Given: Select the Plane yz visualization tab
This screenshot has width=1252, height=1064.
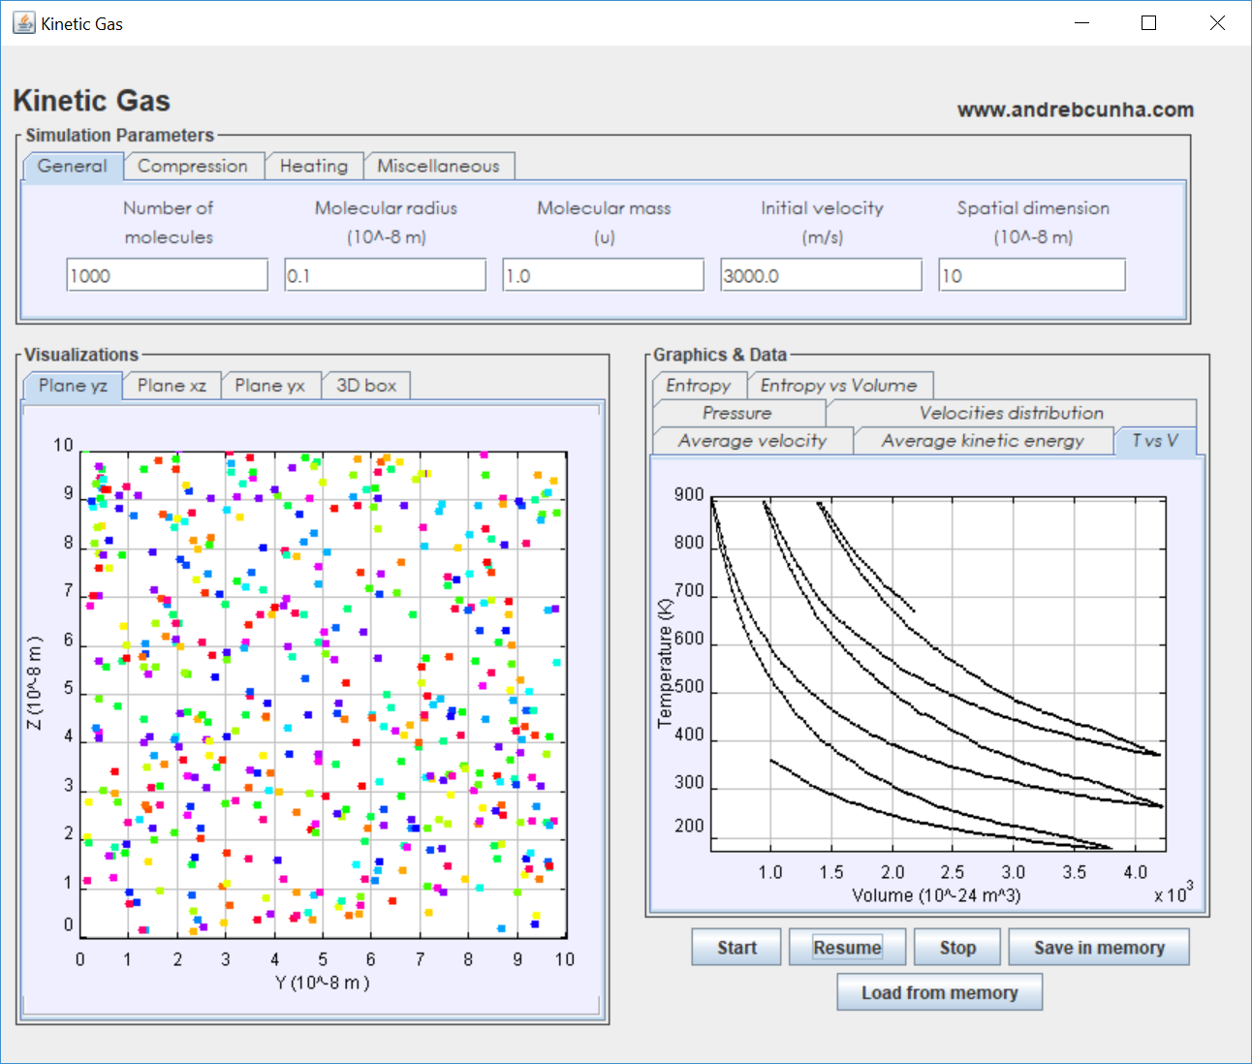Looking at the screenshot, I should (73, 386).
